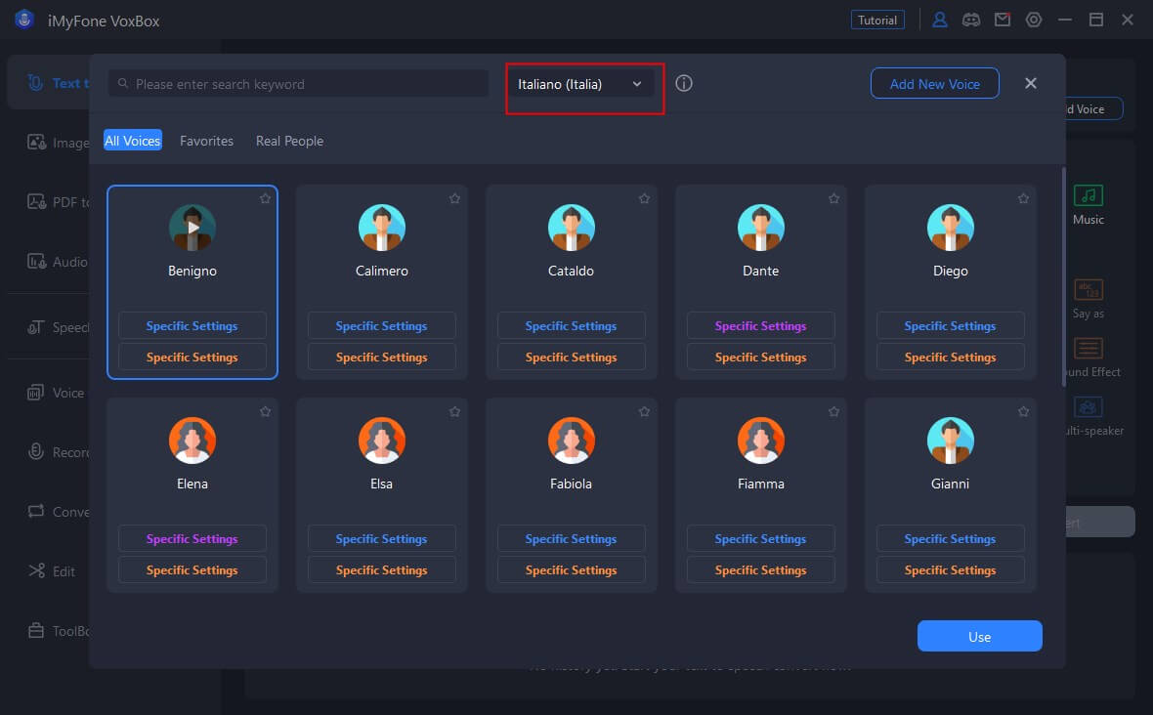Switch to the Favorites tab
Image resolution: width=1153 pixels, height=715 pixels.
pos(206,141)
